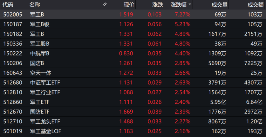Click the edit pencil icon in 名称 header
Image resolution: width=266 pixels, height=137 pixels.
(105, 5)
